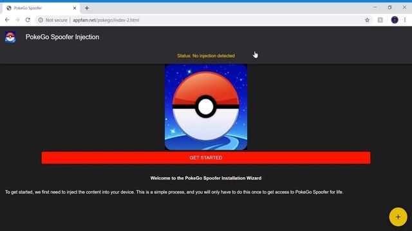Restore down the browser window

pyautogui.click(x=389, y=7)
